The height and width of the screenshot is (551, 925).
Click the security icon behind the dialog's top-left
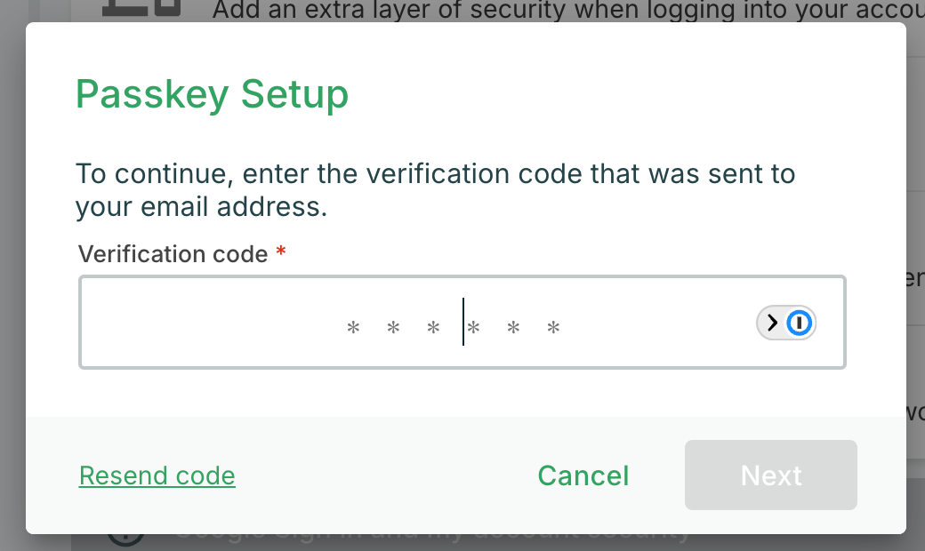pos(141,10)
